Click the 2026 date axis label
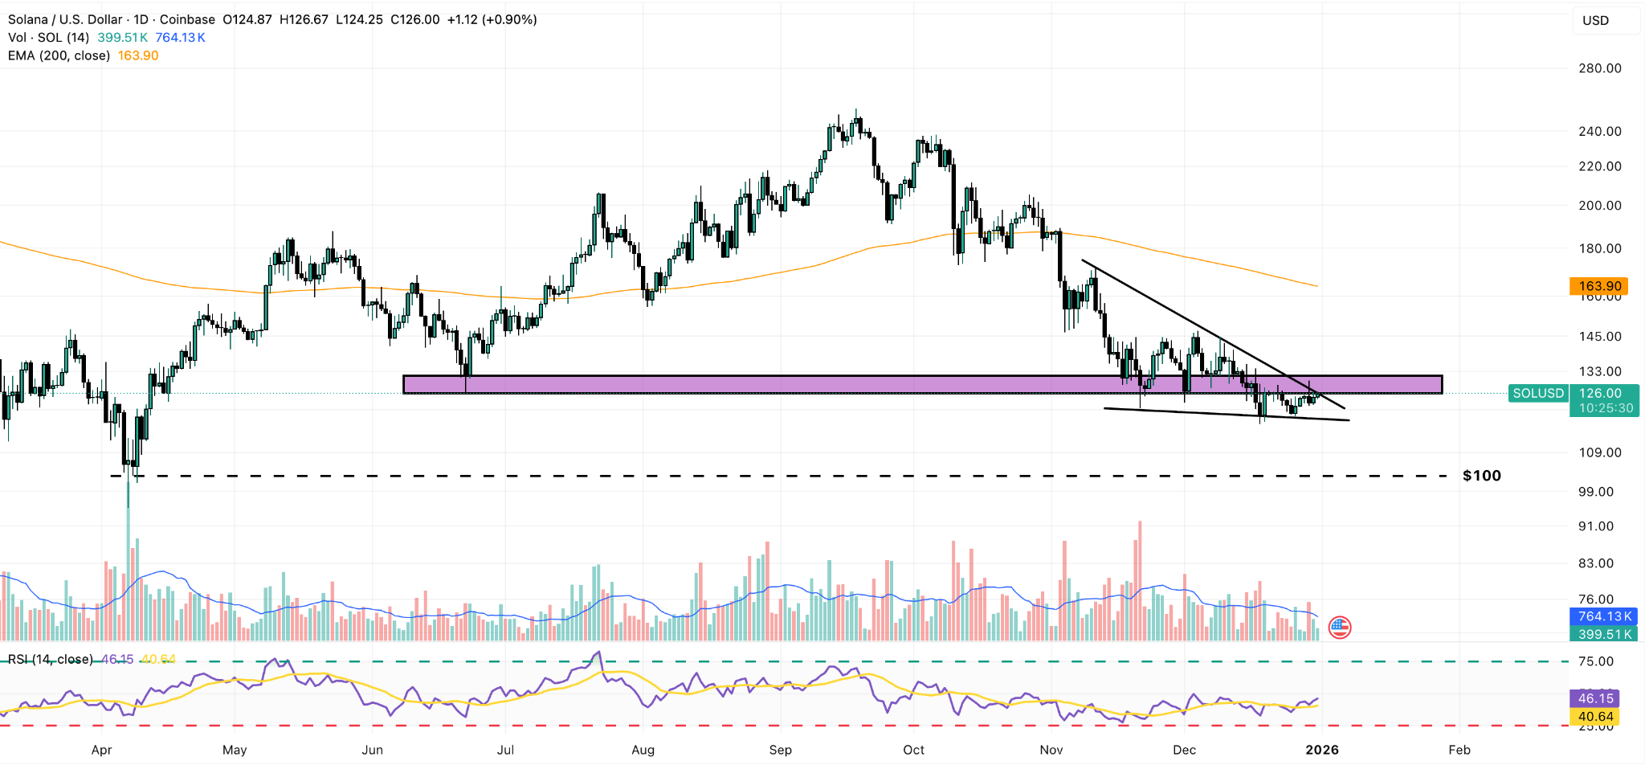 click(x=1322, y=750)
